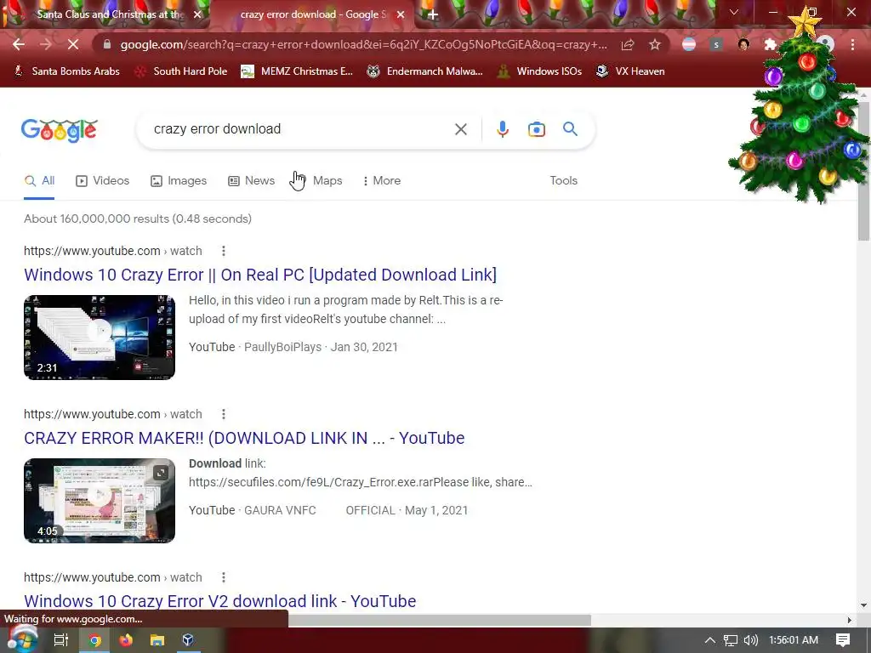Open a new browser tab
The height and width of the screenshot is (653, 871).
pyautogui.click(x=433, y=15)
